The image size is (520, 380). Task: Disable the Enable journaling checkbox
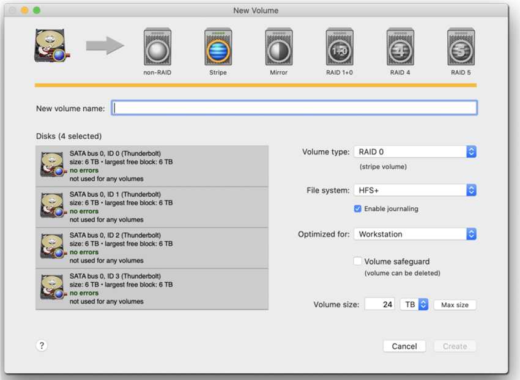(x=358, y=209)
